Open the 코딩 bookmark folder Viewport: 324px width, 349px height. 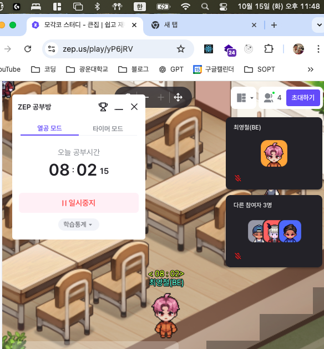[43, 69]
